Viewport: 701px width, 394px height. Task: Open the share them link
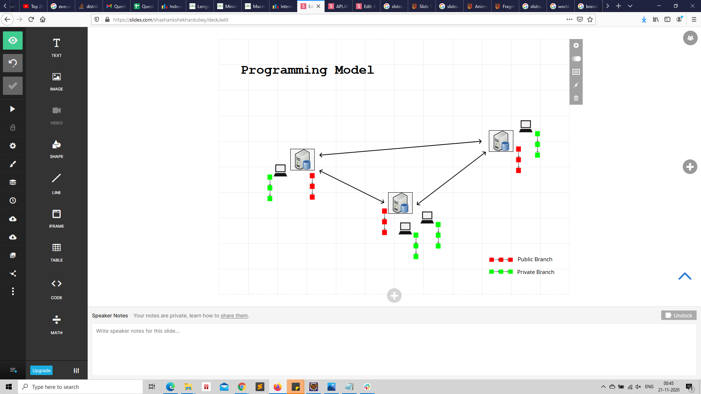coord(234,316)
